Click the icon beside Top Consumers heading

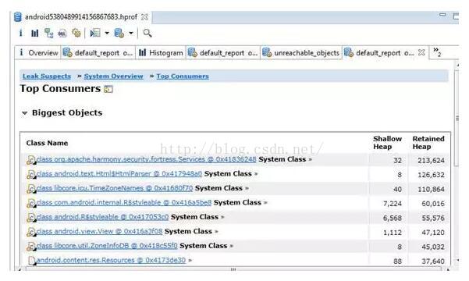[108, 89]
